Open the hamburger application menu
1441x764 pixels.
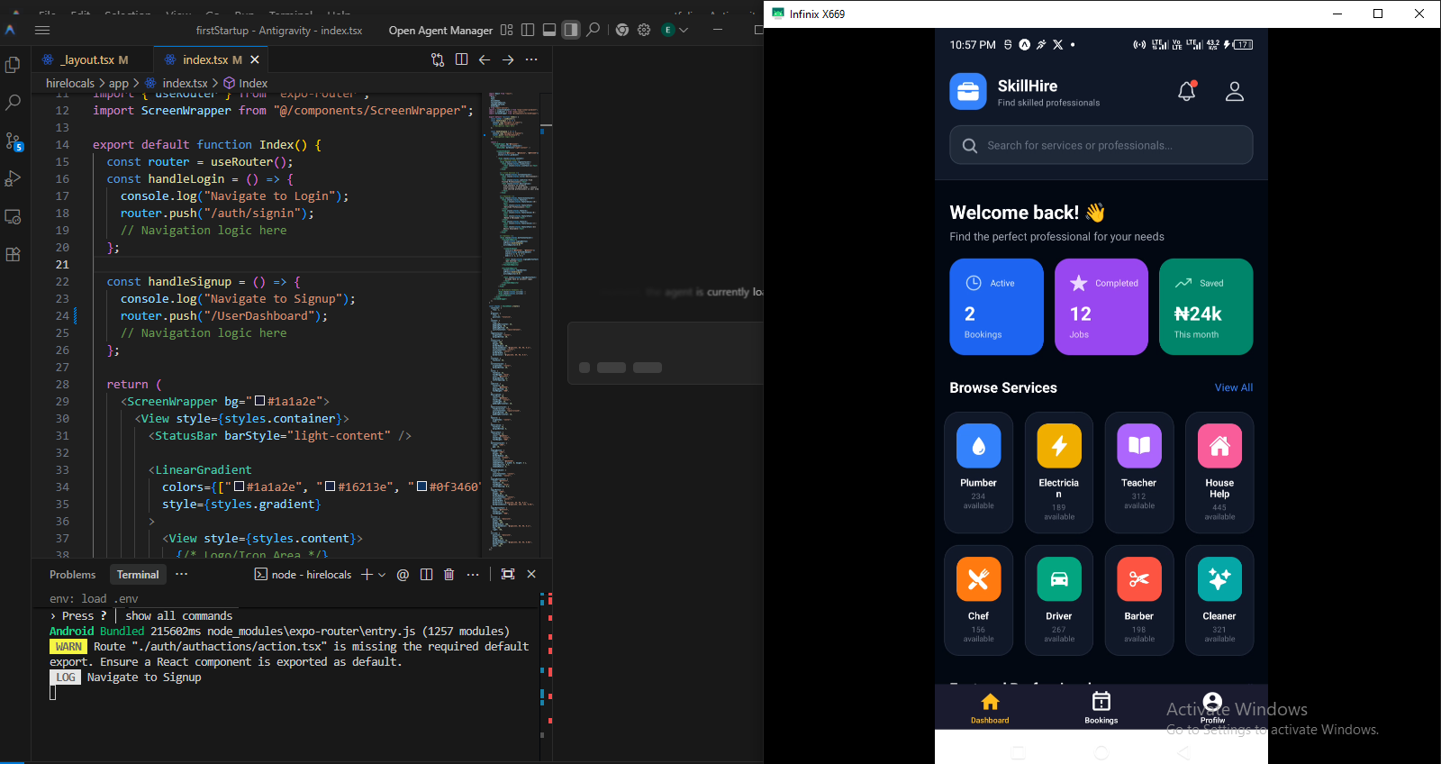click(x=42, y=30)
